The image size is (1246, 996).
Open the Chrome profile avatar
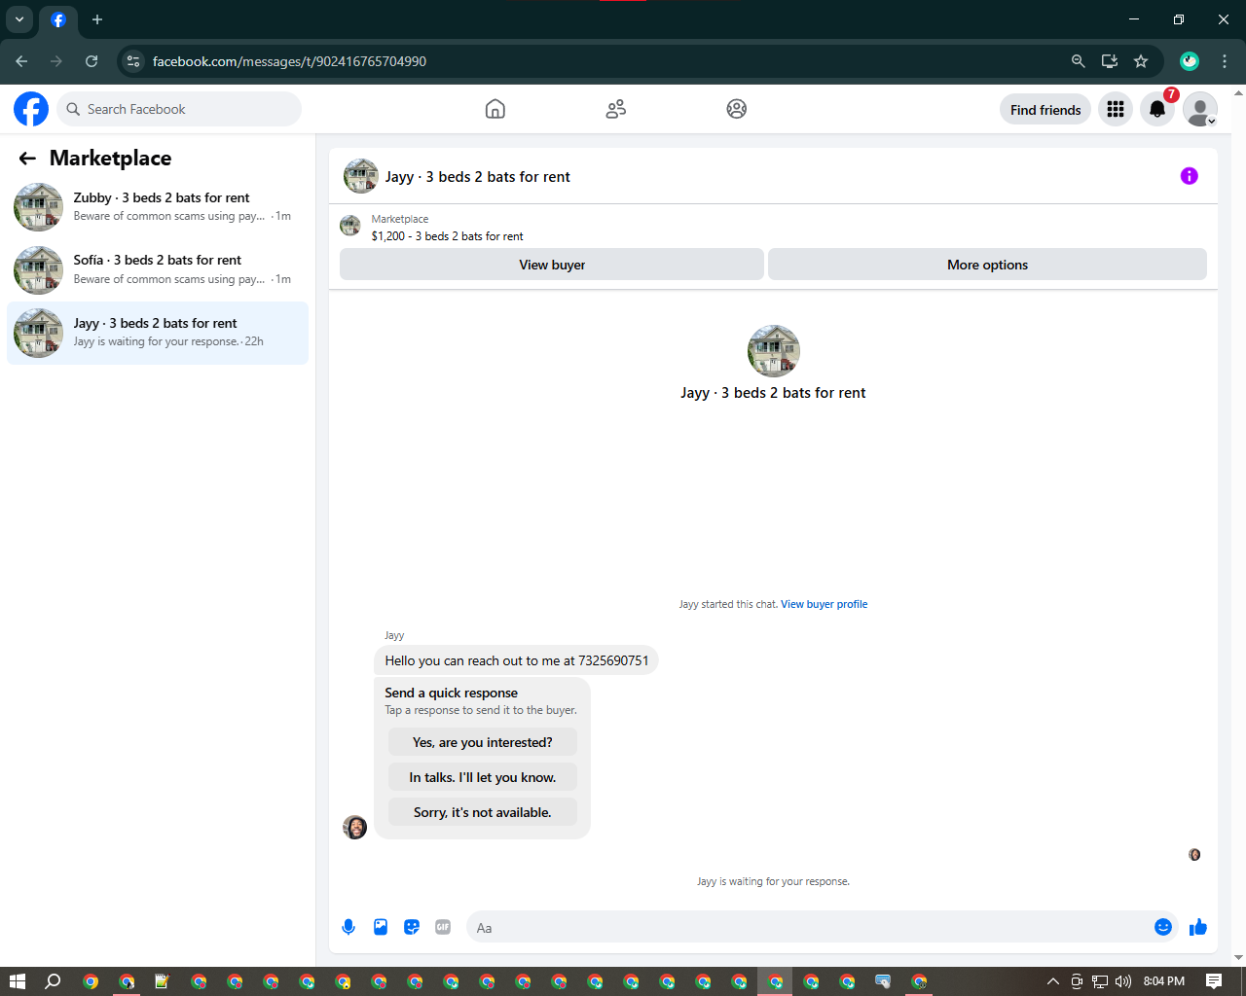tap(1190, 61)
